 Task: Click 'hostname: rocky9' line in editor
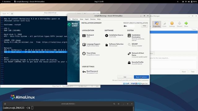pyautogui.click(x=12, y=25)
